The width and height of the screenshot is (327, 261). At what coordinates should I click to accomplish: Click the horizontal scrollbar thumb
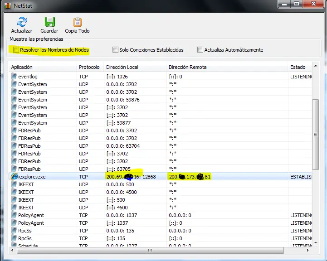[x=150, y=250]
